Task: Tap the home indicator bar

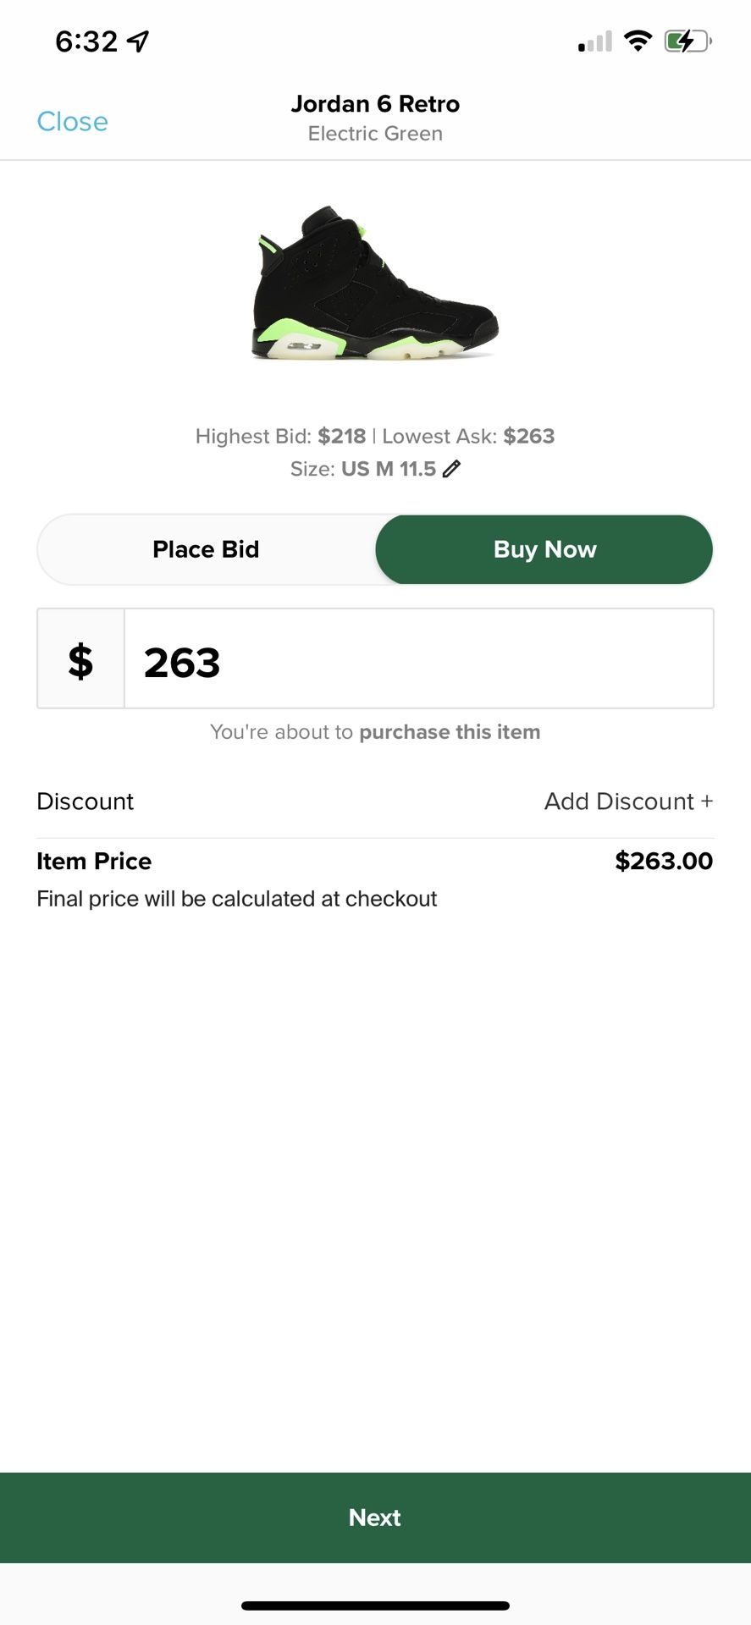Action: [375, 1606]
